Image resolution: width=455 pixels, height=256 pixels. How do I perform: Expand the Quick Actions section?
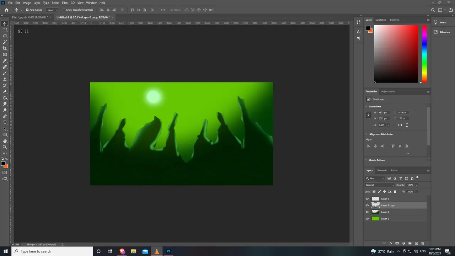[366, 160]
